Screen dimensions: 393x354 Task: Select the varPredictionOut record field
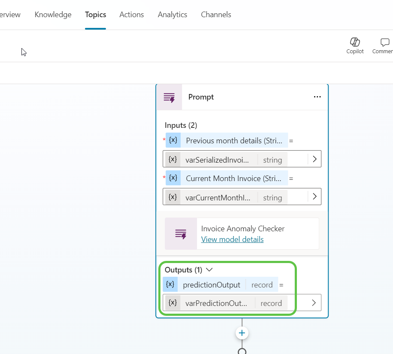point(217,303)
